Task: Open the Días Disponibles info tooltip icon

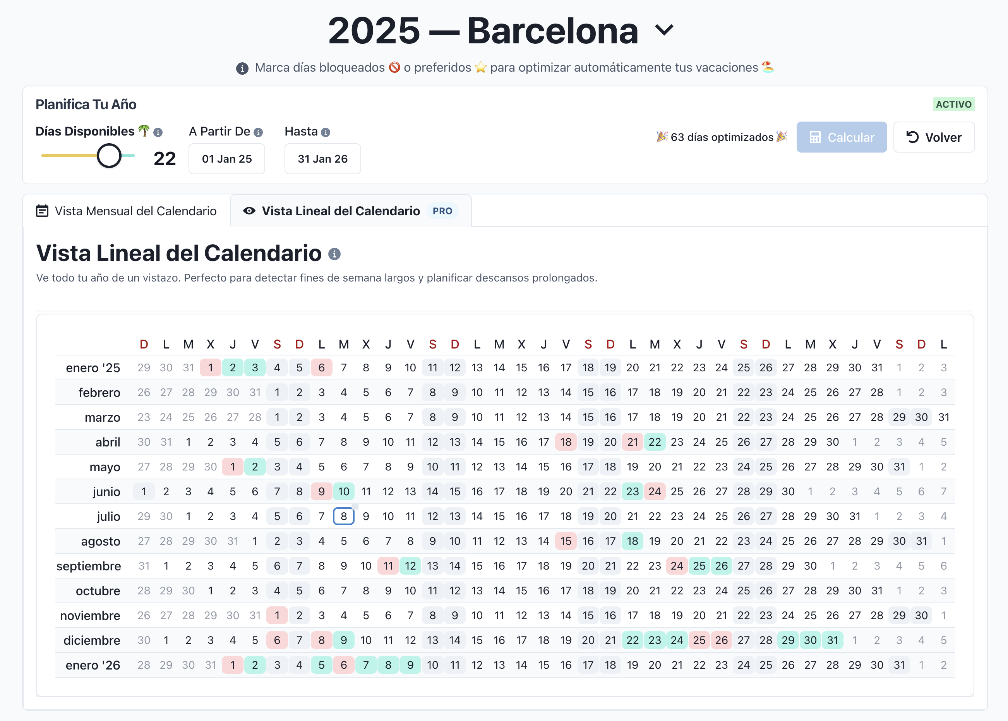Action: coord(159,132)
